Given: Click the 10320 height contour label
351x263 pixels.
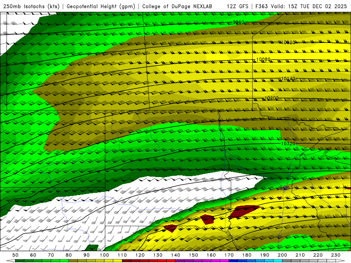Looking at the screenshot, I should 288,144.
